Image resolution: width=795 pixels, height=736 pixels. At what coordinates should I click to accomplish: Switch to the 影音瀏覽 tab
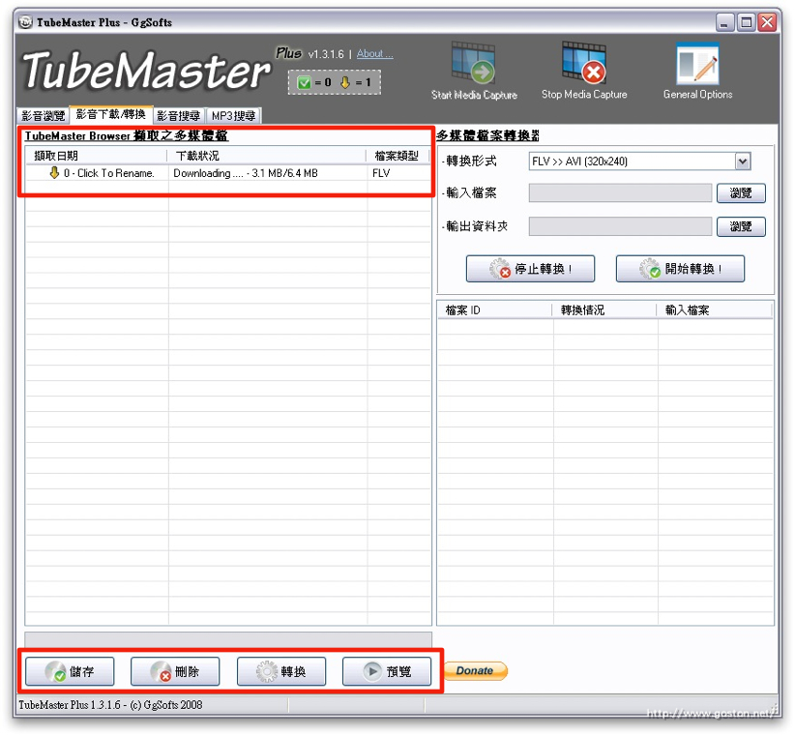click(x=44, y=115)
